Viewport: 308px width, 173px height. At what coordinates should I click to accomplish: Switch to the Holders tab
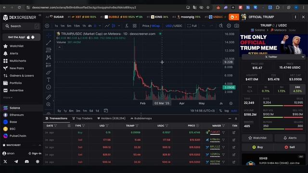tap(111, 118)
